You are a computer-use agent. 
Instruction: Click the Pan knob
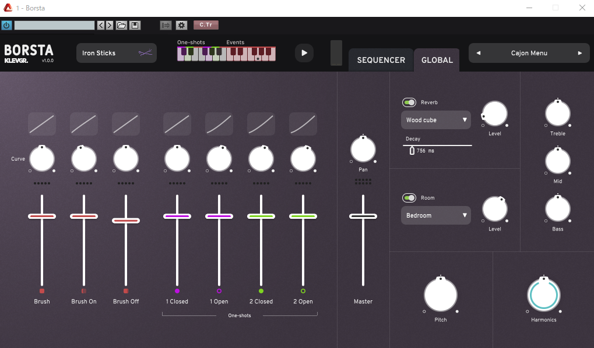tap(363, 148)
